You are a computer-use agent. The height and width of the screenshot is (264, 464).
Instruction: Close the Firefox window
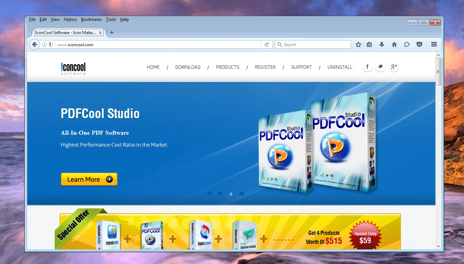[435, 23]
